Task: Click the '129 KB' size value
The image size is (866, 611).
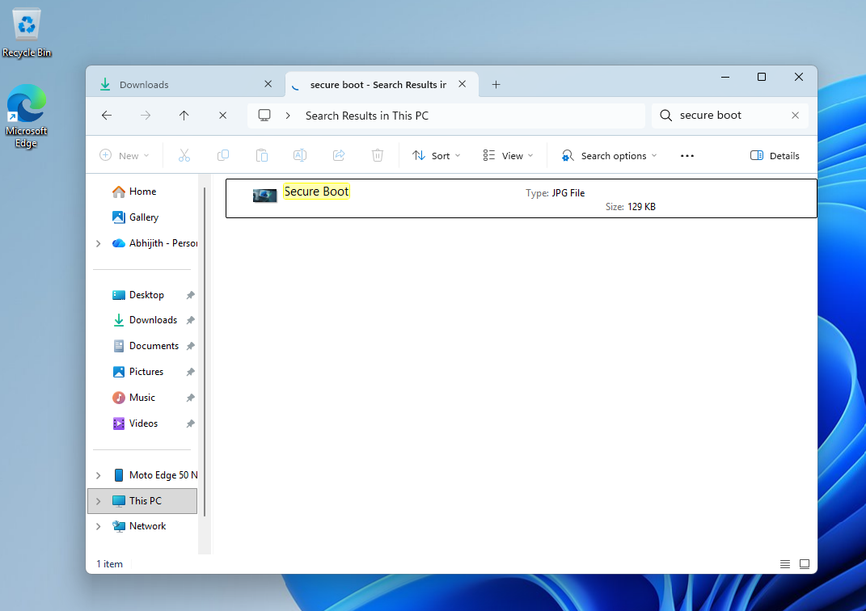Action: click(x=641, y=207)
